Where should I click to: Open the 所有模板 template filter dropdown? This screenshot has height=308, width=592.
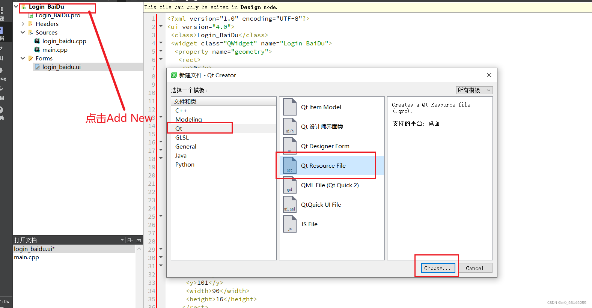(x=474, y=90)
